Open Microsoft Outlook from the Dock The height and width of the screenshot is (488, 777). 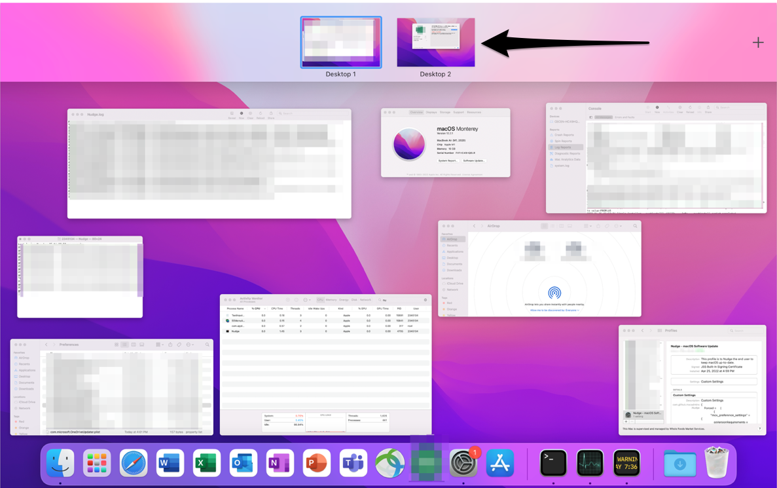click(243, 463)
